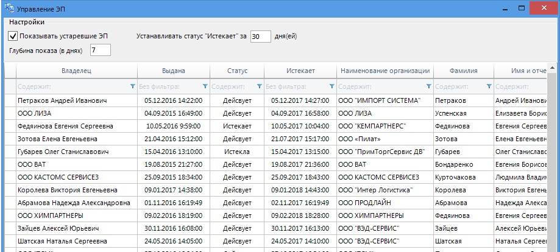Open the filter funnel in Фамилия column

489,86
